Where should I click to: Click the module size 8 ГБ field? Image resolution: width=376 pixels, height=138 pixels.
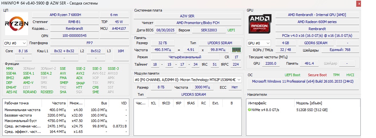pos(161,87)
